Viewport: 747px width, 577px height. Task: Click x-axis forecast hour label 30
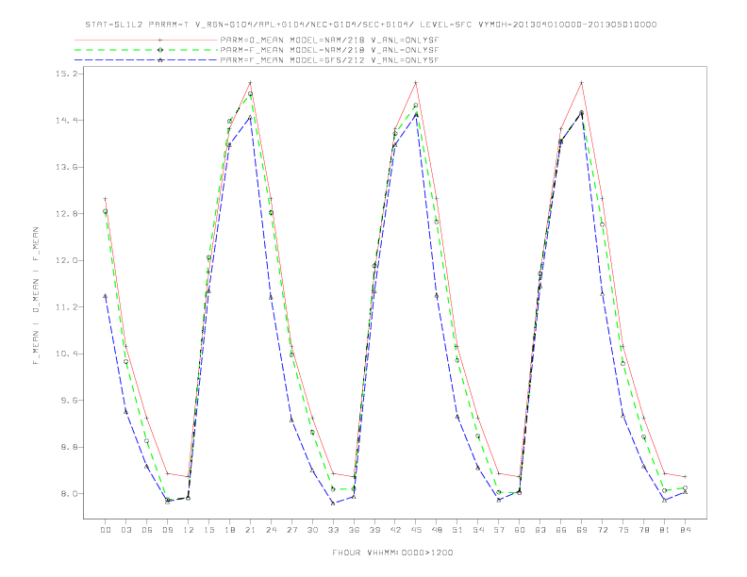pos(312,530)
